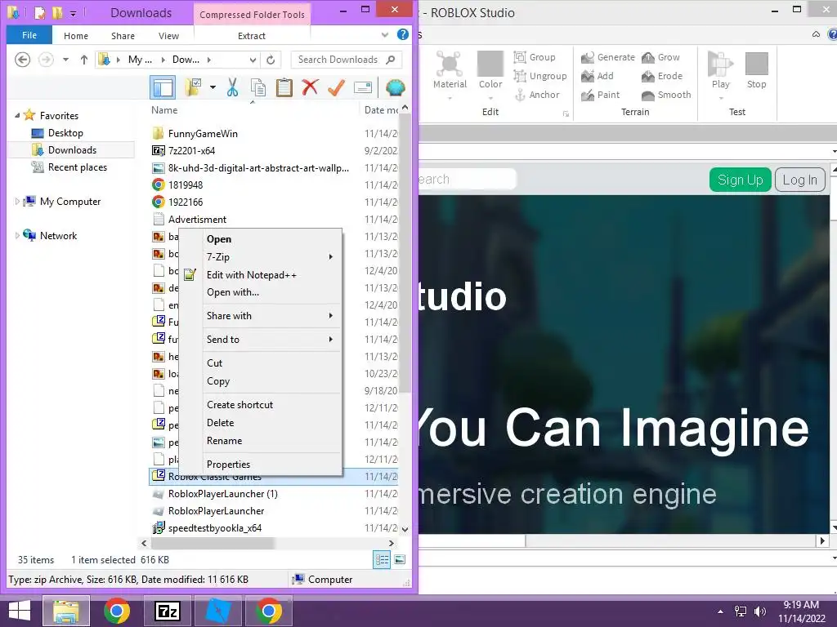Open the Extract tab under Compressed Folder Tools
837x627 pixels.
click(x=252, y=36)
